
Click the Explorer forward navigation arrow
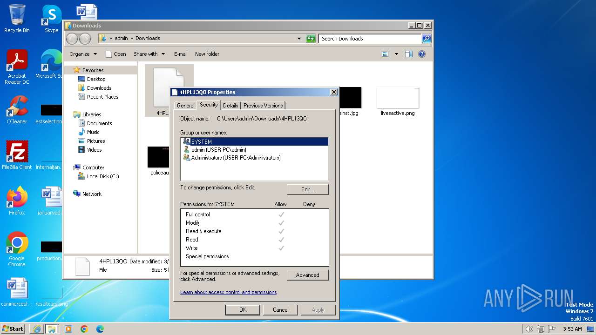tap(85, 39)
